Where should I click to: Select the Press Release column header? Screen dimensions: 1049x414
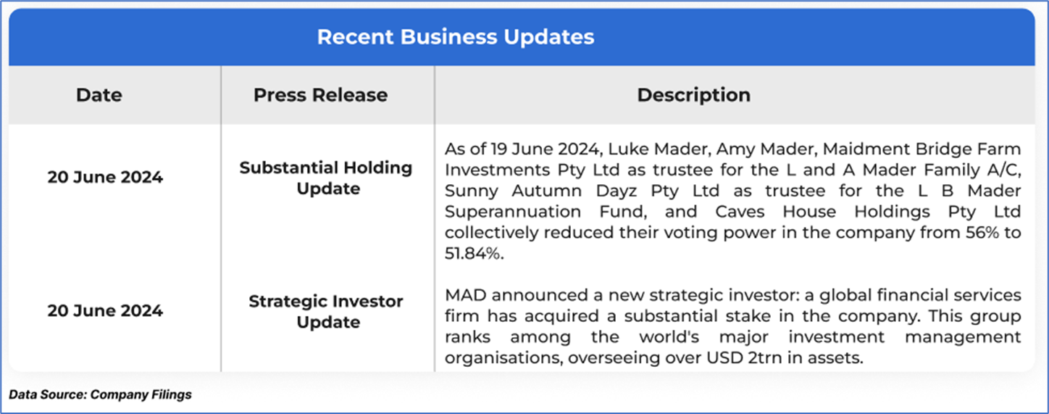(320, 95)
